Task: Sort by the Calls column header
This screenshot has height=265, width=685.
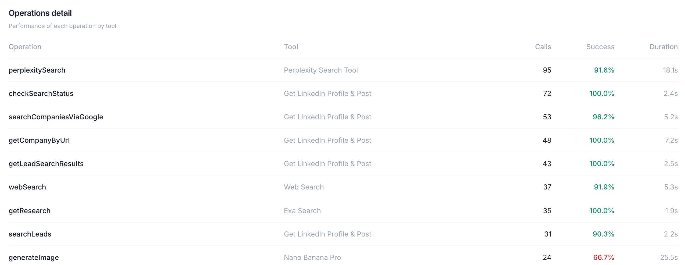Action: click(543, 47)
